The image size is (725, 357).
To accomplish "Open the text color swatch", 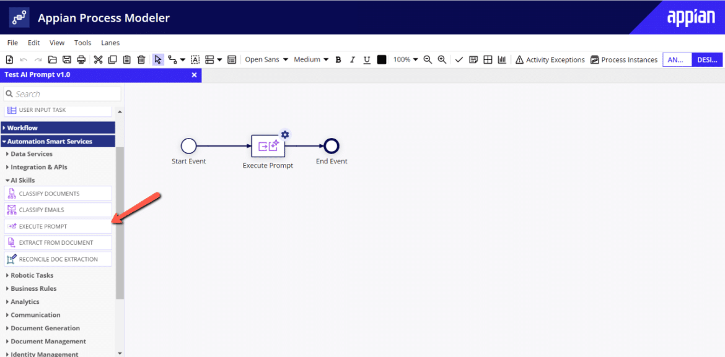I will [x=381, y=59].
